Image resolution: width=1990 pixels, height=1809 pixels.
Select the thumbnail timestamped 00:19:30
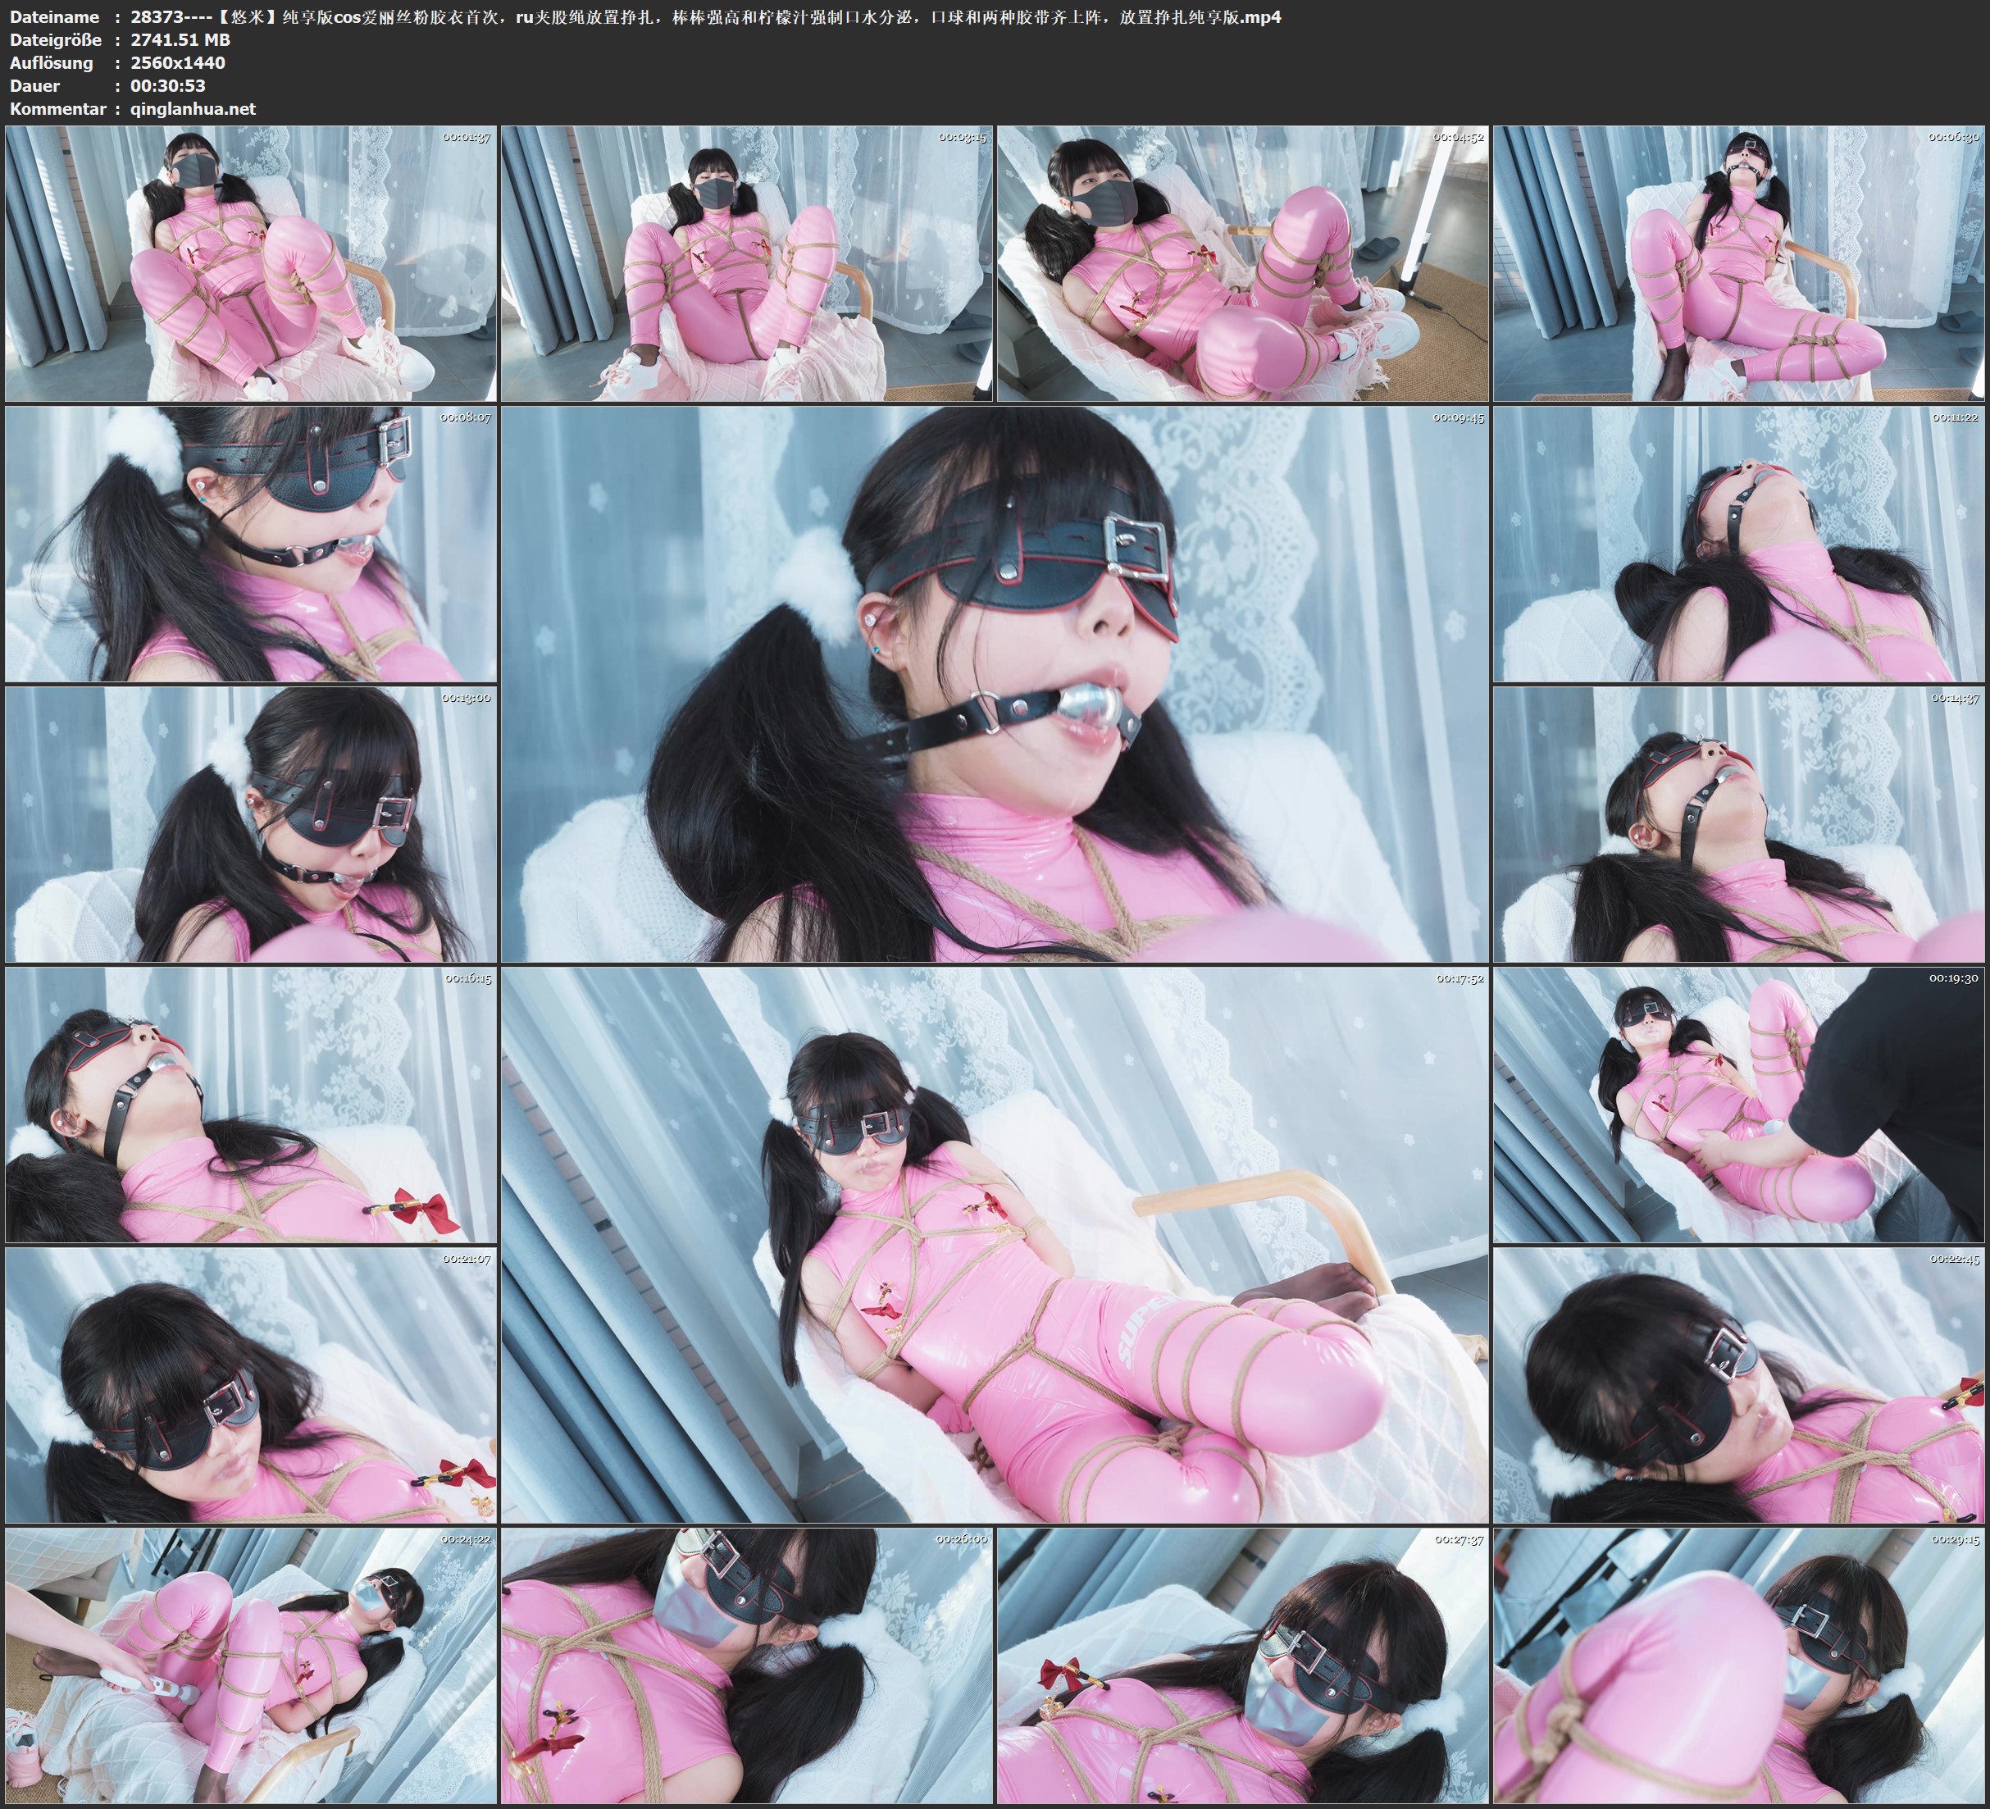[1738, 1105]
